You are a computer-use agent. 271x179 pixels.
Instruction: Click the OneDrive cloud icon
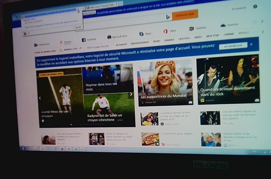point(223,25)
